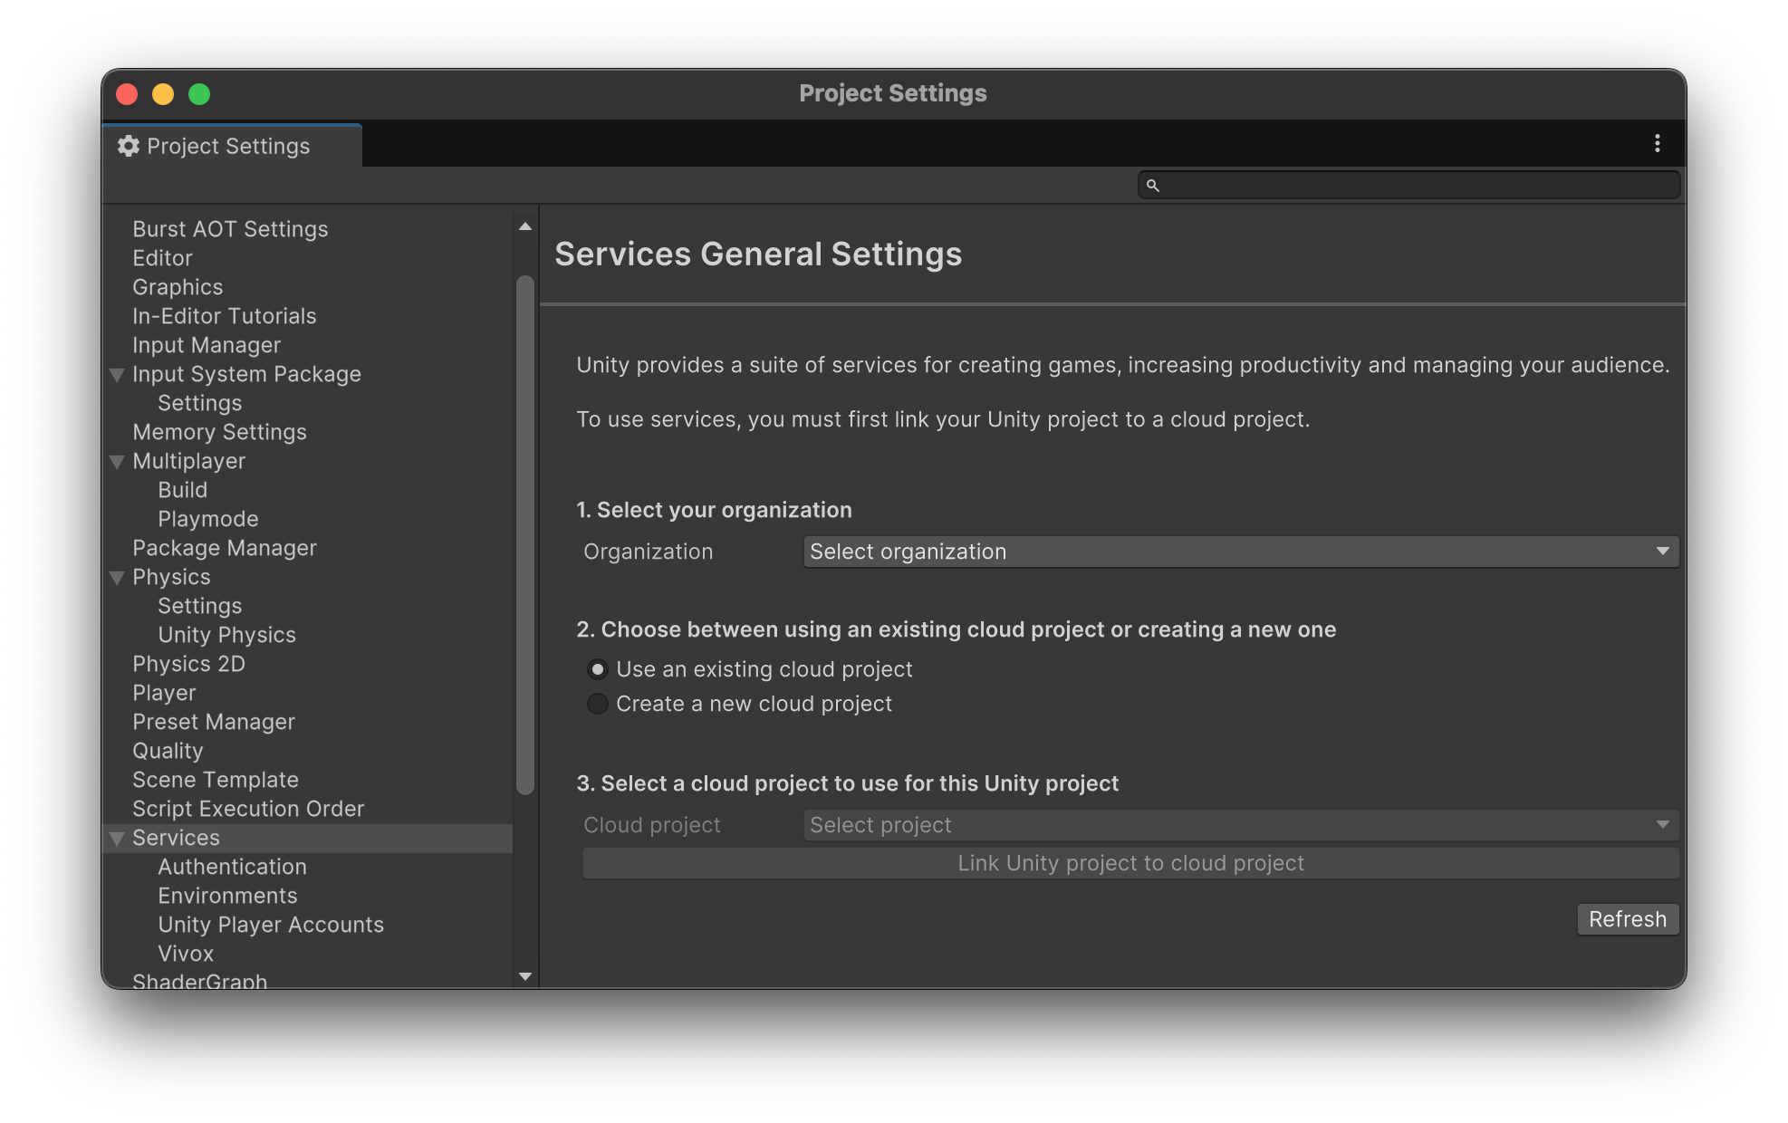The image size is (1788, 1123).
Task: Focus the settings search field
Action: [x=1408, y=186]
